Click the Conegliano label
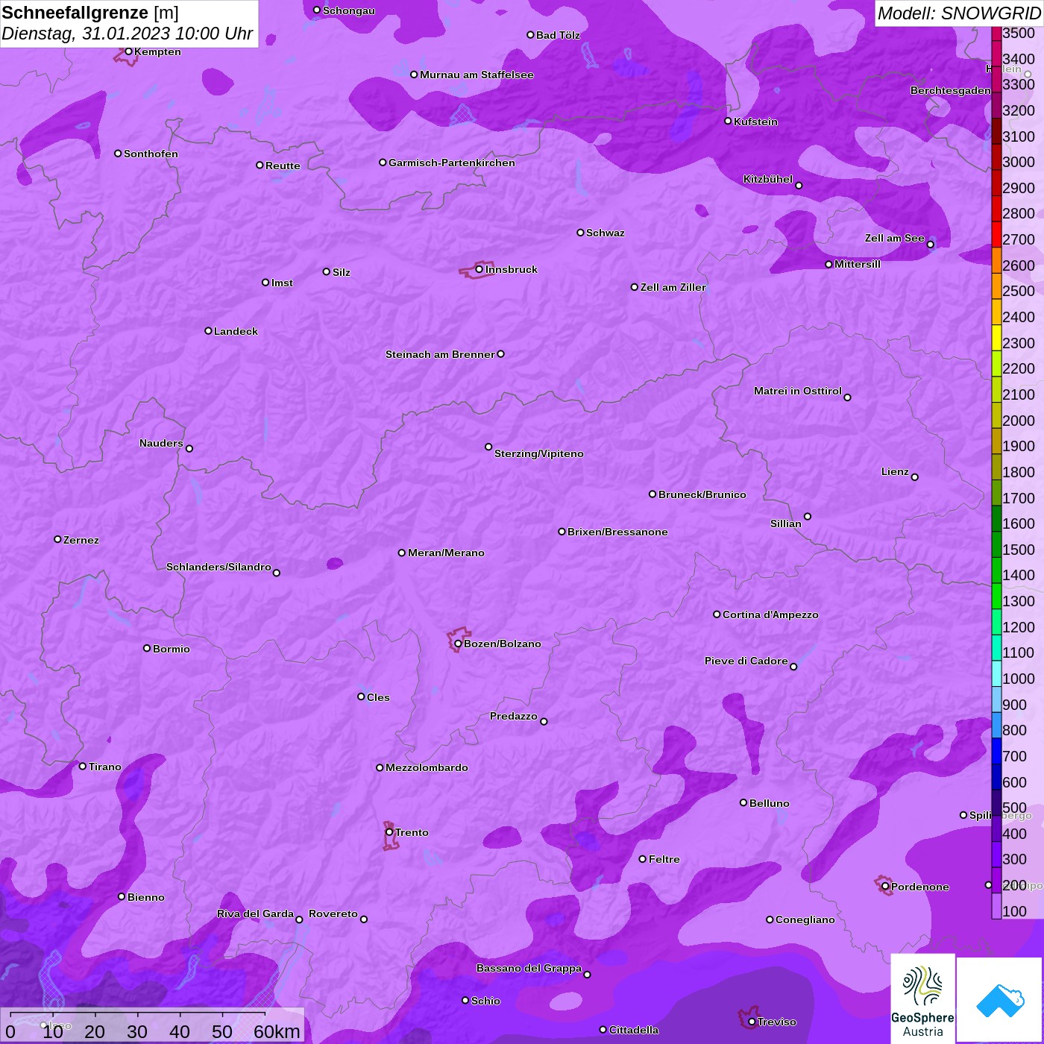Screen dimensions: 1044x1044 805,919
